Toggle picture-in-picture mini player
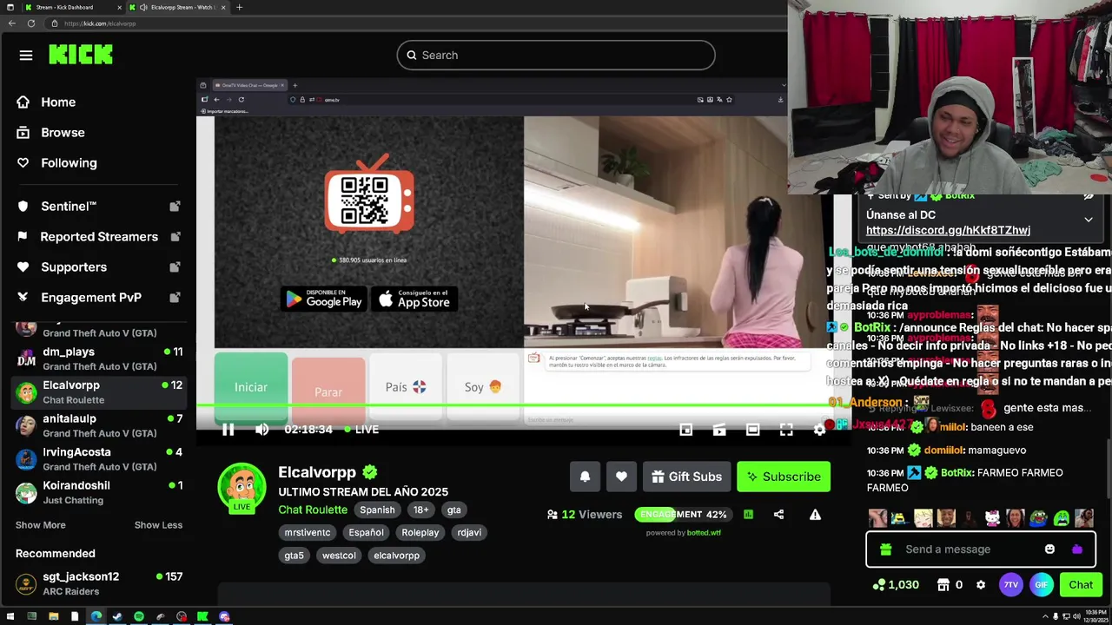 pos(685,430)
